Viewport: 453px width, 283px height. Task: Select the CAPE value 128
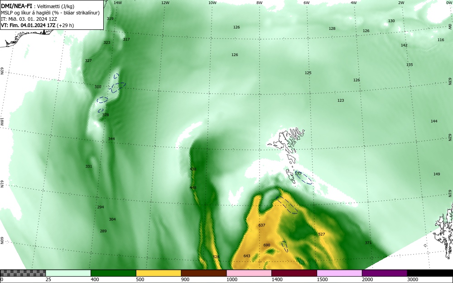[x=332, y=28]
